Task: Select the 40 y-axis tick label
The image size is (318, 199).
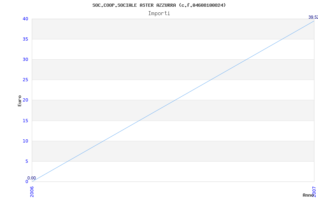Action: click(25, 19)
